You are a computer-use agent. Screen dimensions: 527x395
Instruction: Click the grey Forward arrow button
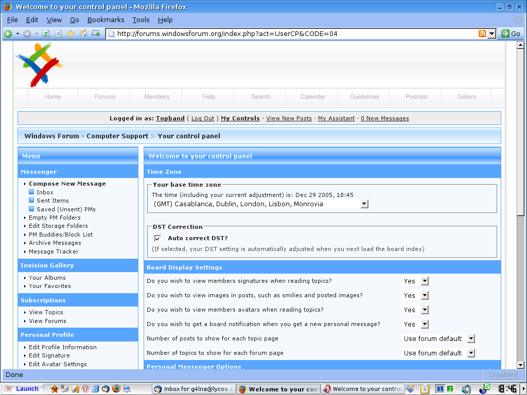27,33
